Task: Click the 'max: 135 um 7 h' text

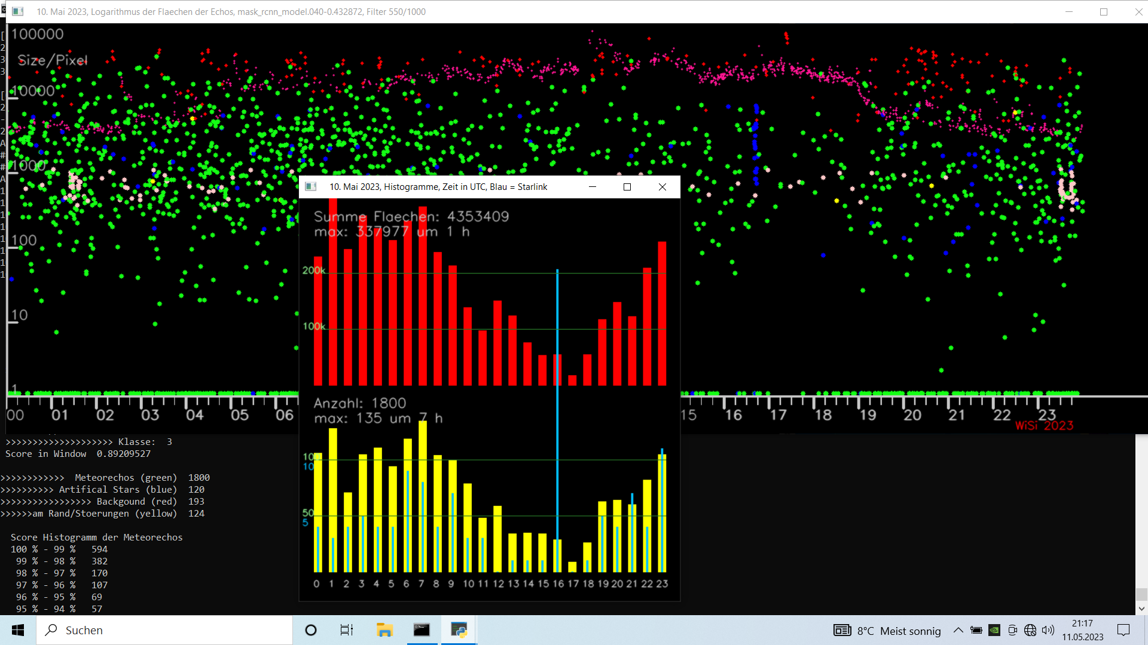Action: click(x=378, y=418)
